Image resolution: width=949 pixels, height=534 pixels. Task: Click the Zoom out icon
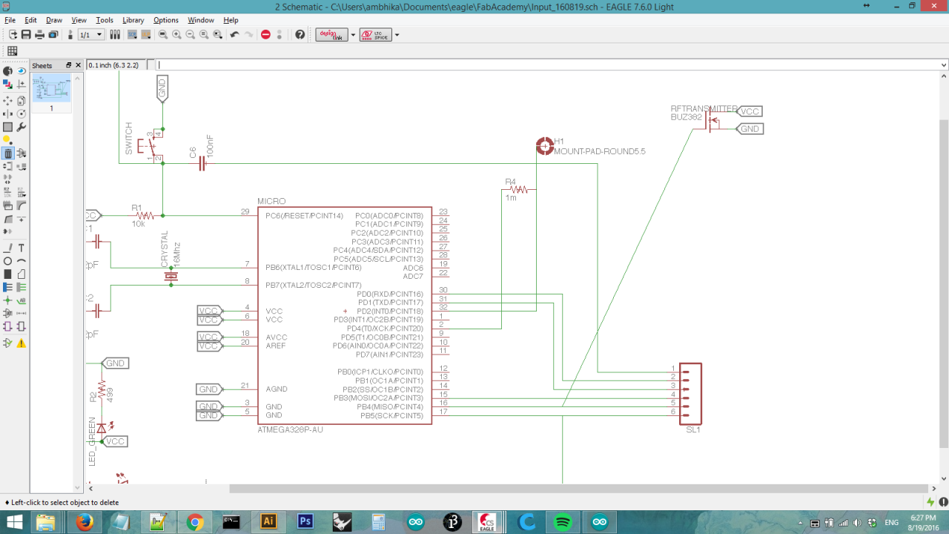(191, 35)
